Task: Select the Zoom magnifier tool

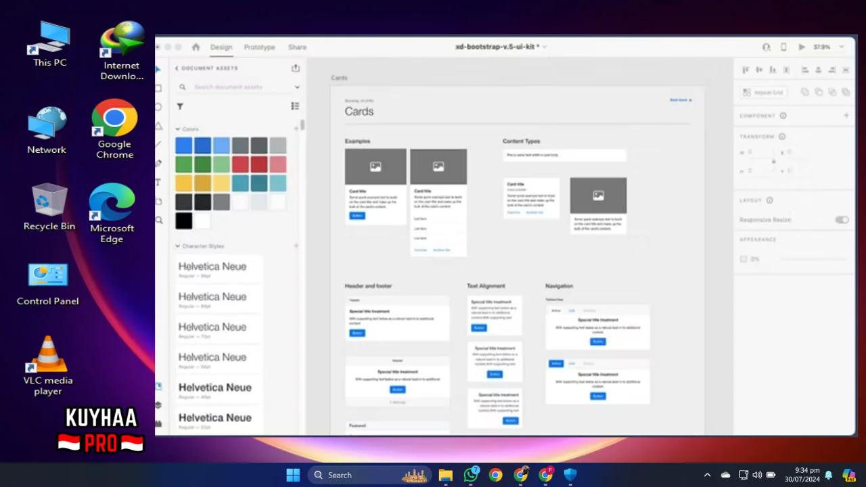Action: (159, 221)
